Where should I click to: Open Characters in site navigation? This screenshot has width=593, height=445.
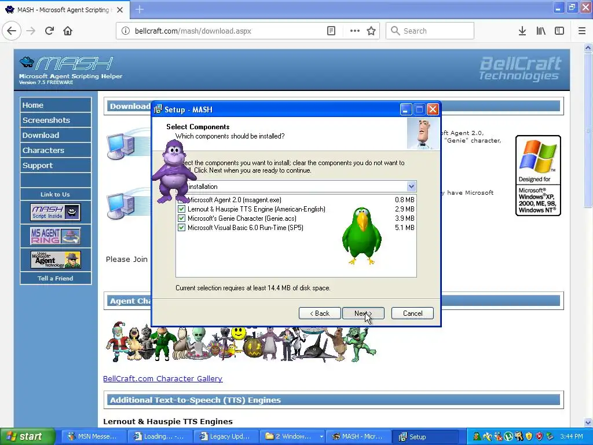pos(56,150)
